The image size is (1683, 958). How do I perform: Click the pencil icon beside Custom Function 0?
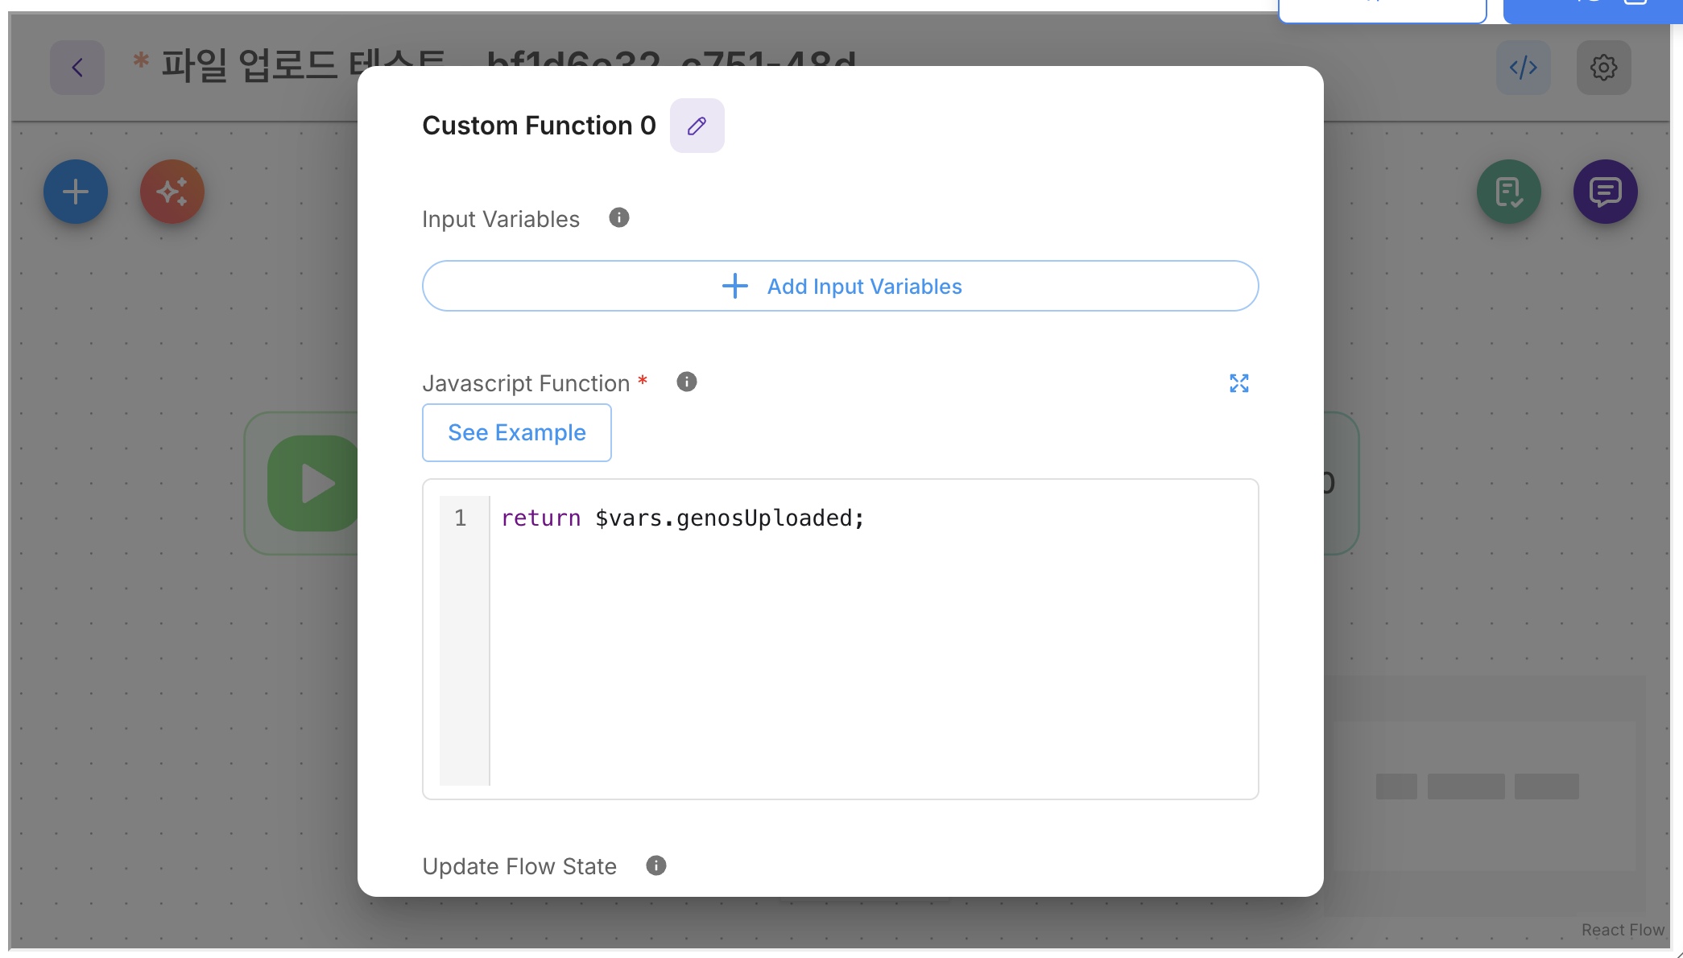(697, 126)
